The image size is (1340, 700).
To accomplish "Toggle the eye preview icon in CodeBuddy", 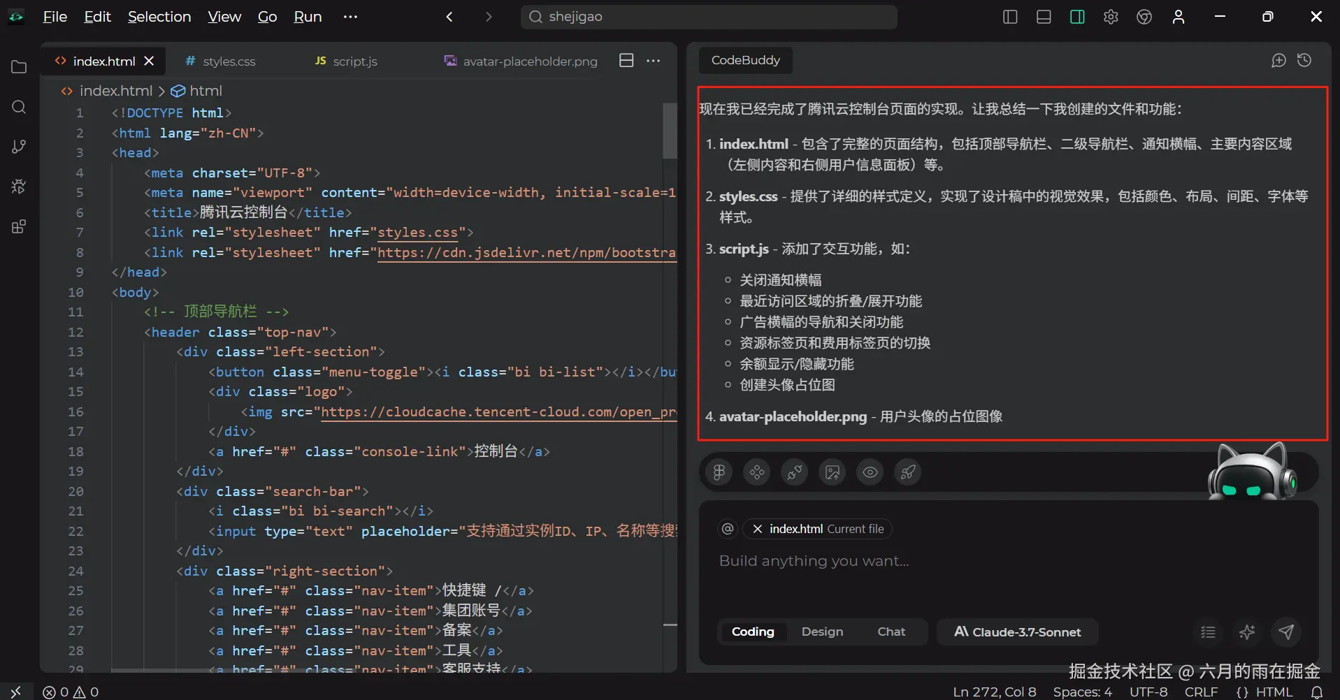I will point(870,473).
